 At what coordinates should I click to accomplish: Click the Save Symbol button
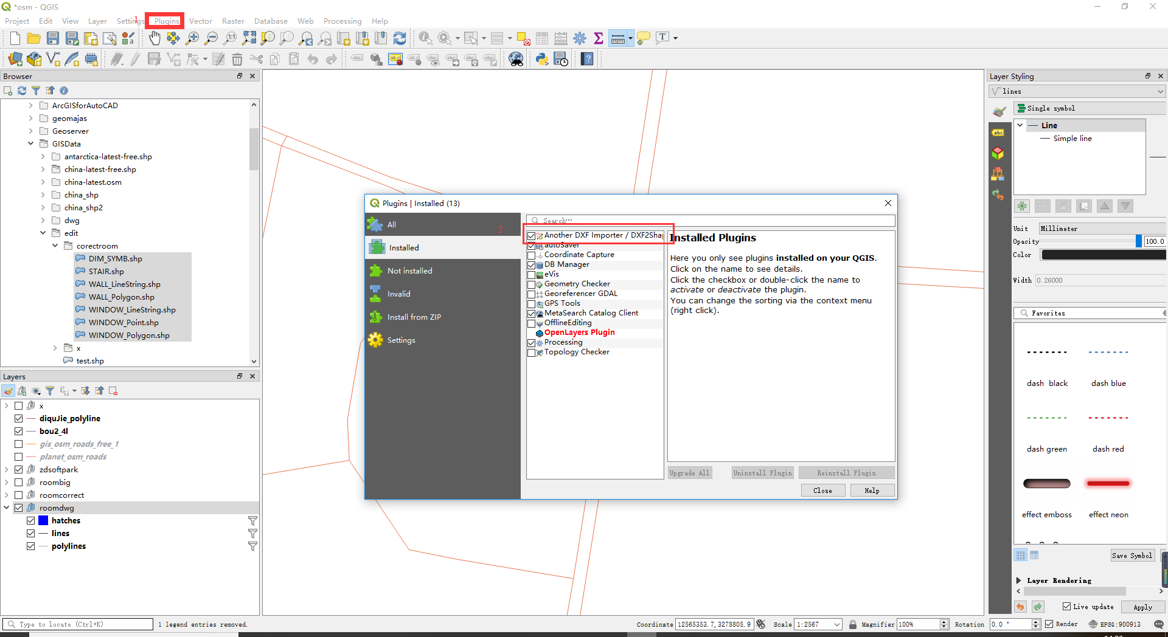click(1132, 556)
